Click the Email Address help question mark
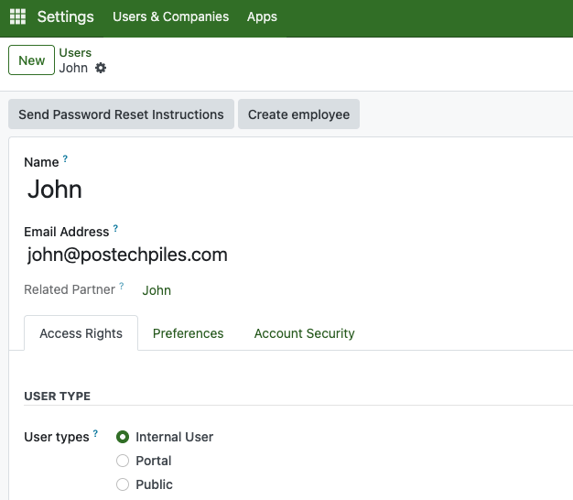This screenshot has width=573, height=500. click(115, 229)
